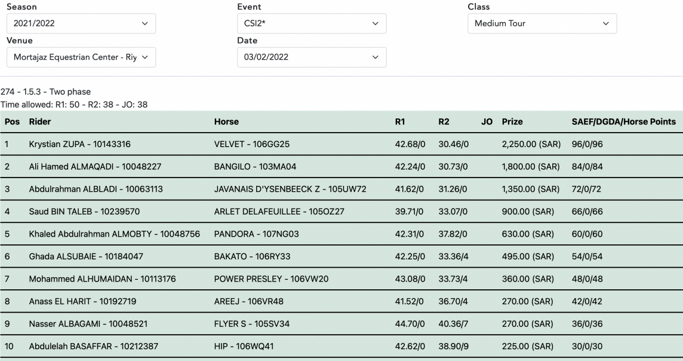This screenshot has height=361, width=683.
Task: Click the prize value 495.00 (SAR)
Action: (x=528, y=256)
